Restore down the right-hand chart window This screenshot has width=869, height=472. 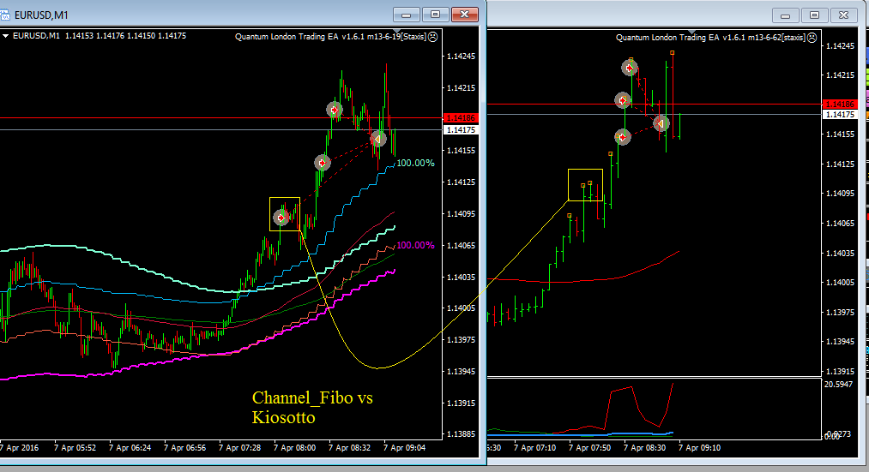point(814,15)
